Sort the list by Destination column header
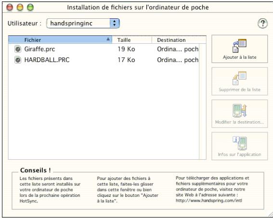 click(179, 40)
